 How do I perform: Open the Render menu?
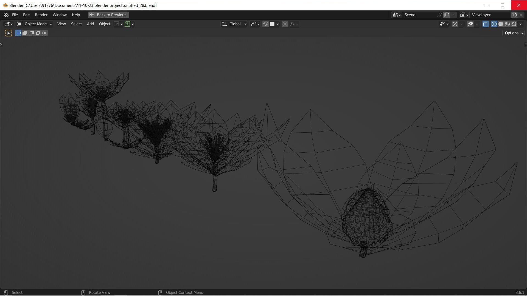point(41,15)
